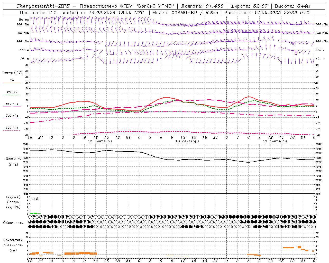Click the Облачность row label
The width and height of the screenshot is (329, 263).
pos(13,223)
